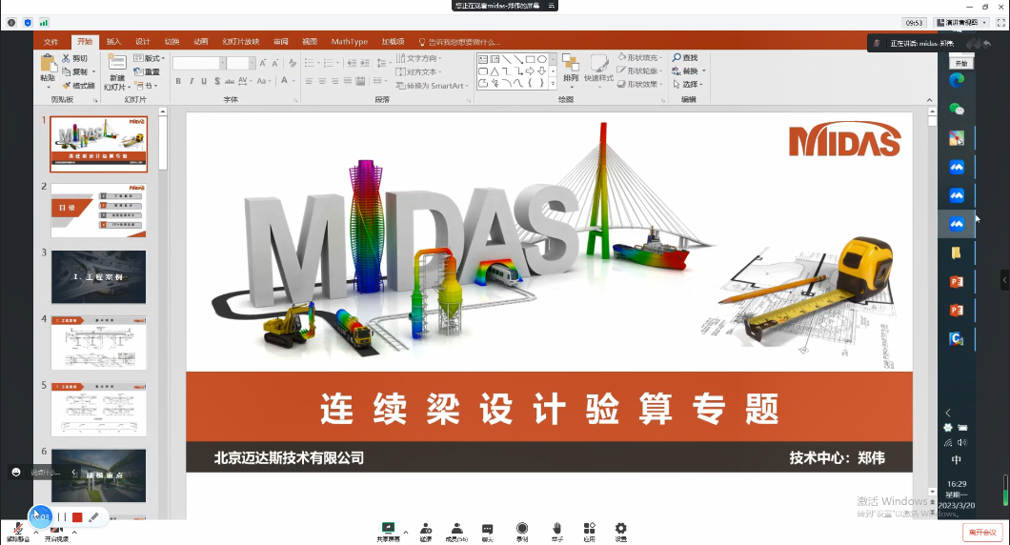Open WeChat from the side taskbar
The width and height of the screenshot is (1010, 545).
957,110
